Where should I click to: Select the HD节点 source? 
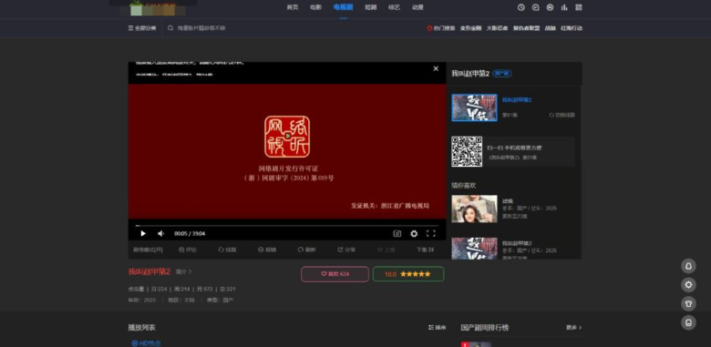146,343
